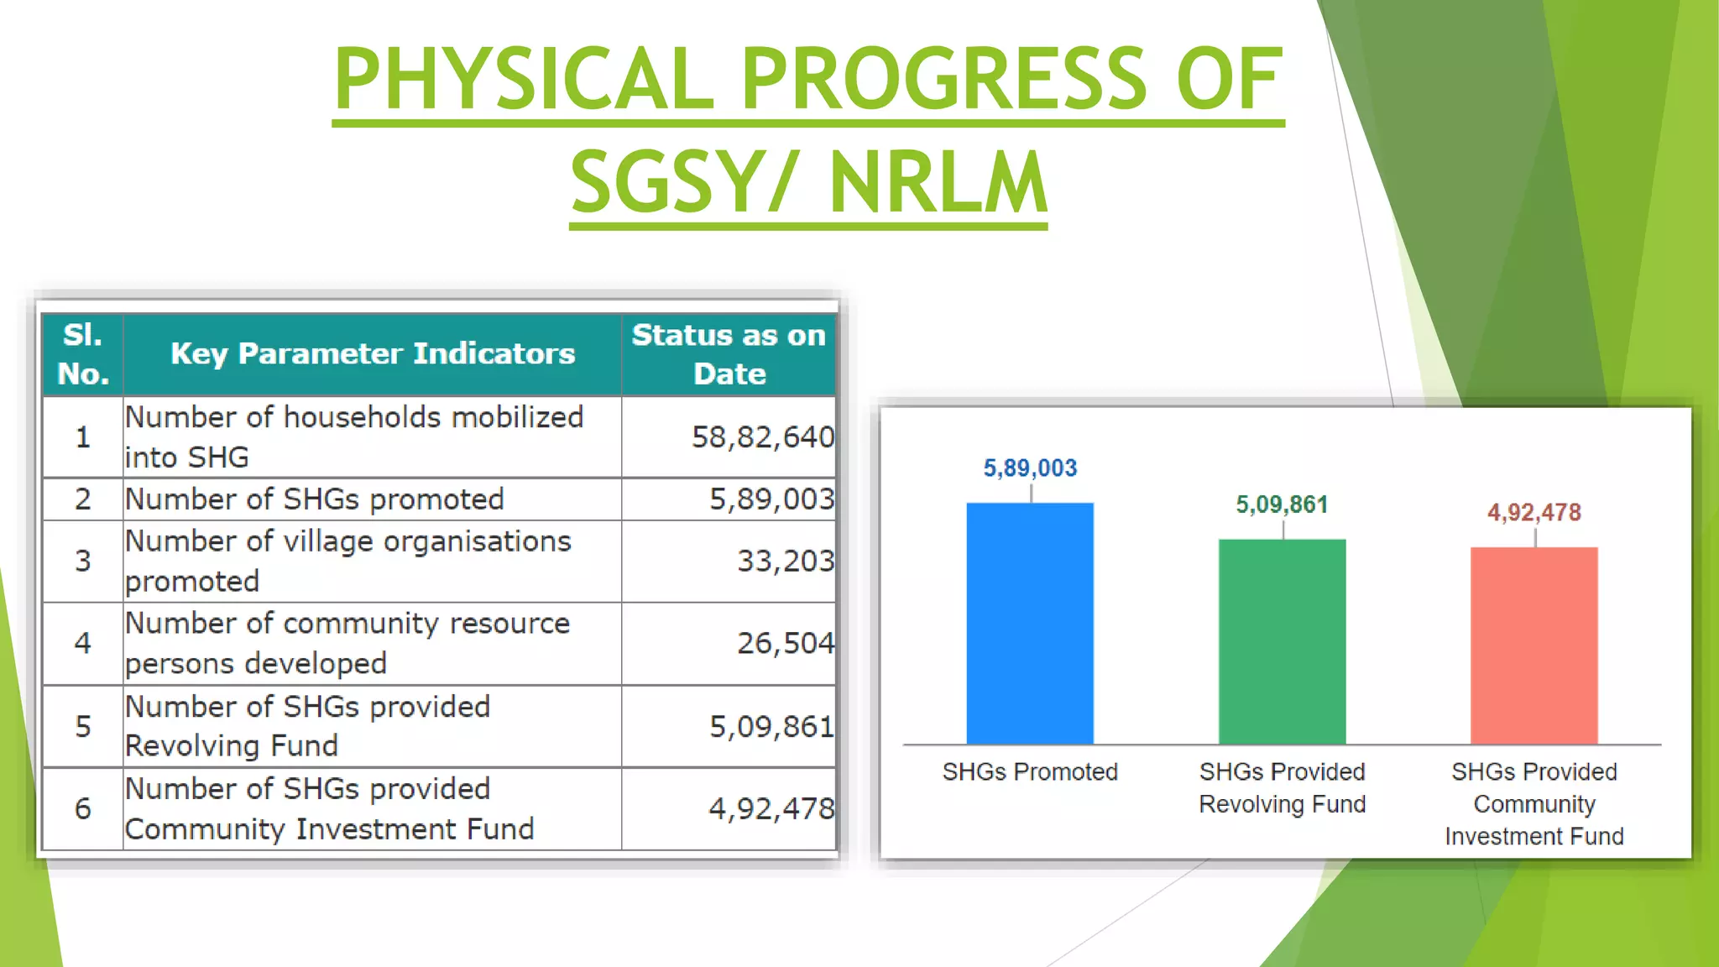Click the PHYSICAL PROGRESS OF title line

click(808, 78)
